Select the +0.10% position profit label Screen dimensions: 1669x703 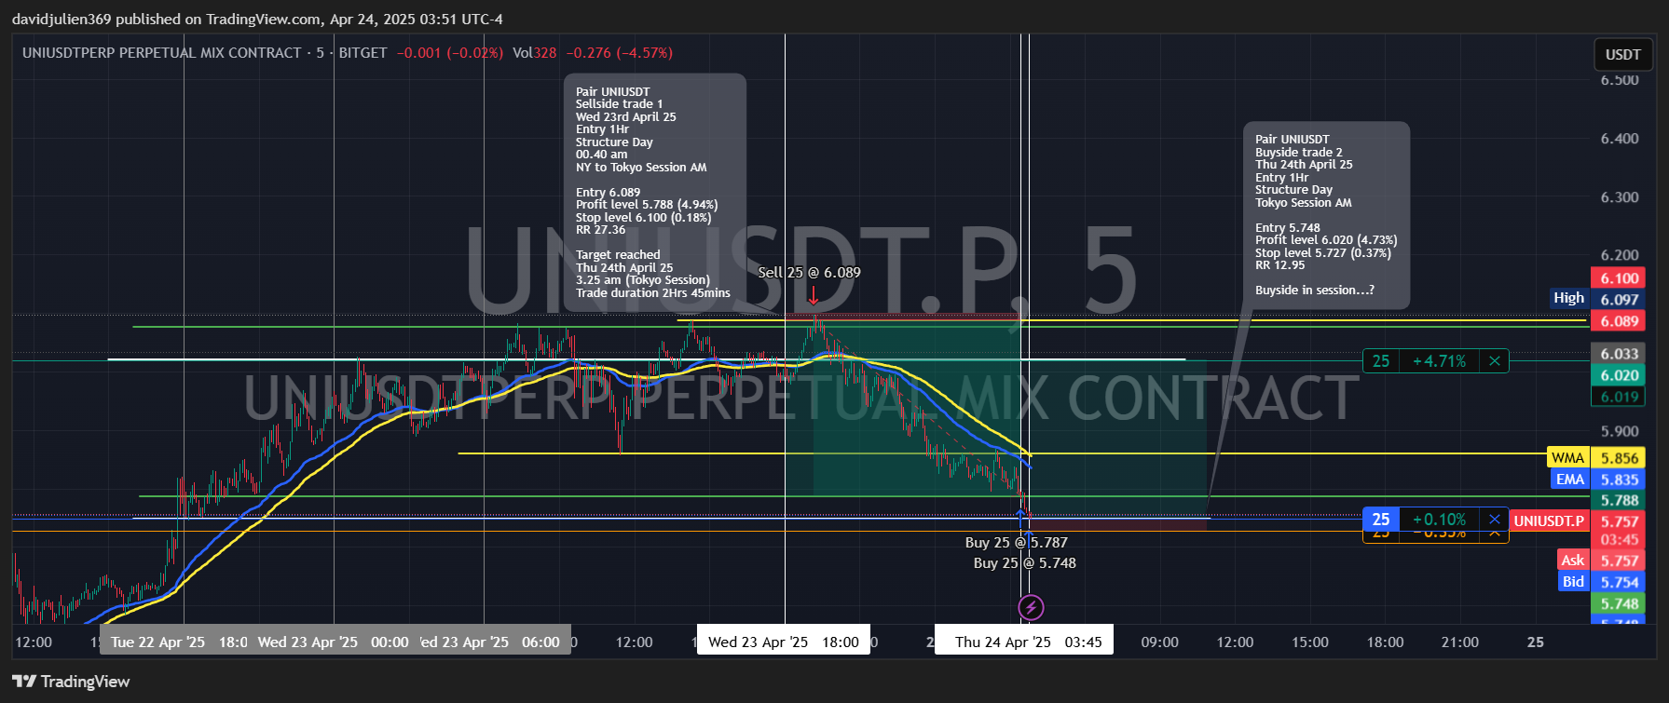[1440, 520]
